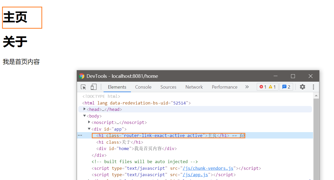
Task: Click the yellow warning count badge
Action: pyautogui.click(x=272, y=87)
